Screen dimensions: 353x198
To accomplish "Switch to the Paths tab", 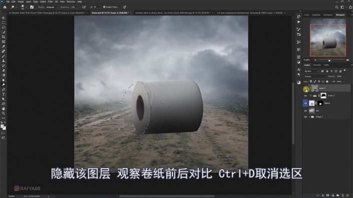I will [326, 65].
